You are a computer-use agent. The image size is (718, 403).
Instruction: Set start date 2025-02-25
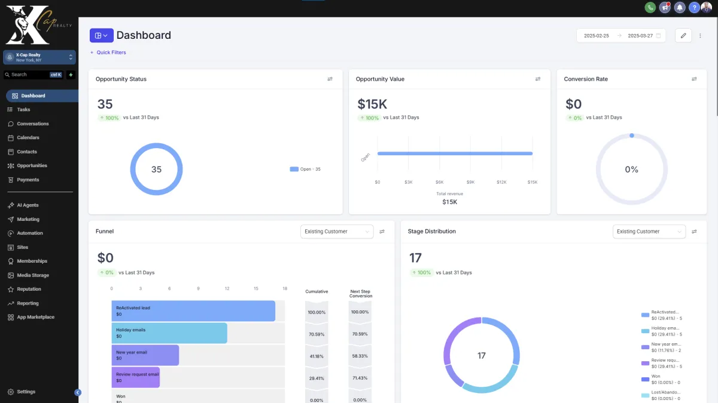pyautogui.click(x=597, y=36)
